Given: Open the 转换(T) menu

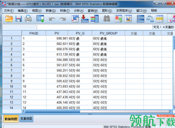Looking at the screenshot, I should [65, 11].
